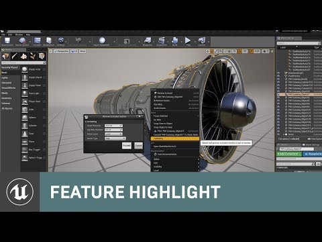The image size is (322, 242).
Task: Choose Focus Selected in context menu
Action: click(175, 116)
